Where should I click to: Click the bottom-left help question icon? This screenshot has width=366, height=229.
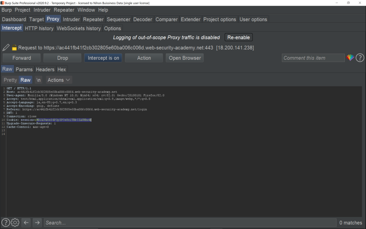[x=5, y=223]
